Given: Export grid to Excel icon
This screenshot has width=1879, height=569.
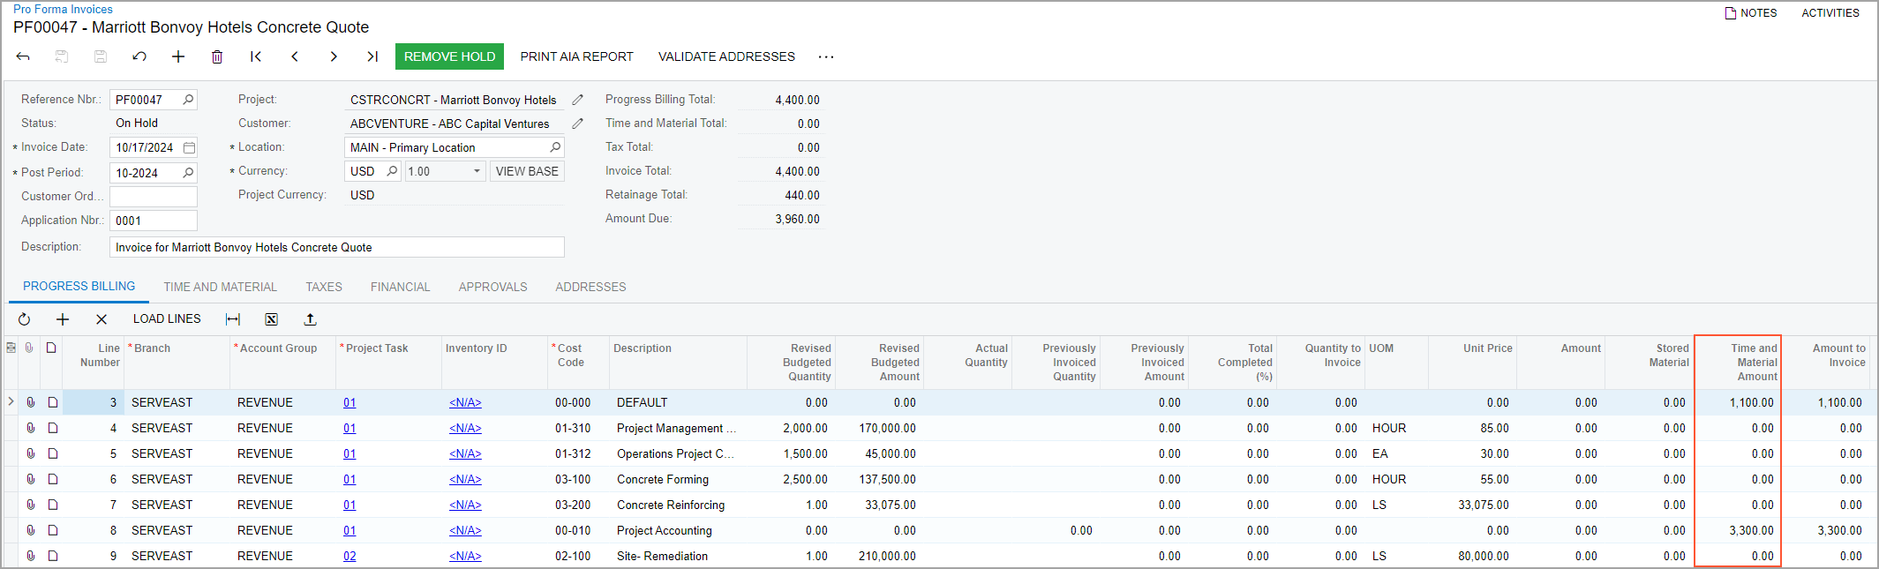Looking at the screenshot, I should coord(272,319).
